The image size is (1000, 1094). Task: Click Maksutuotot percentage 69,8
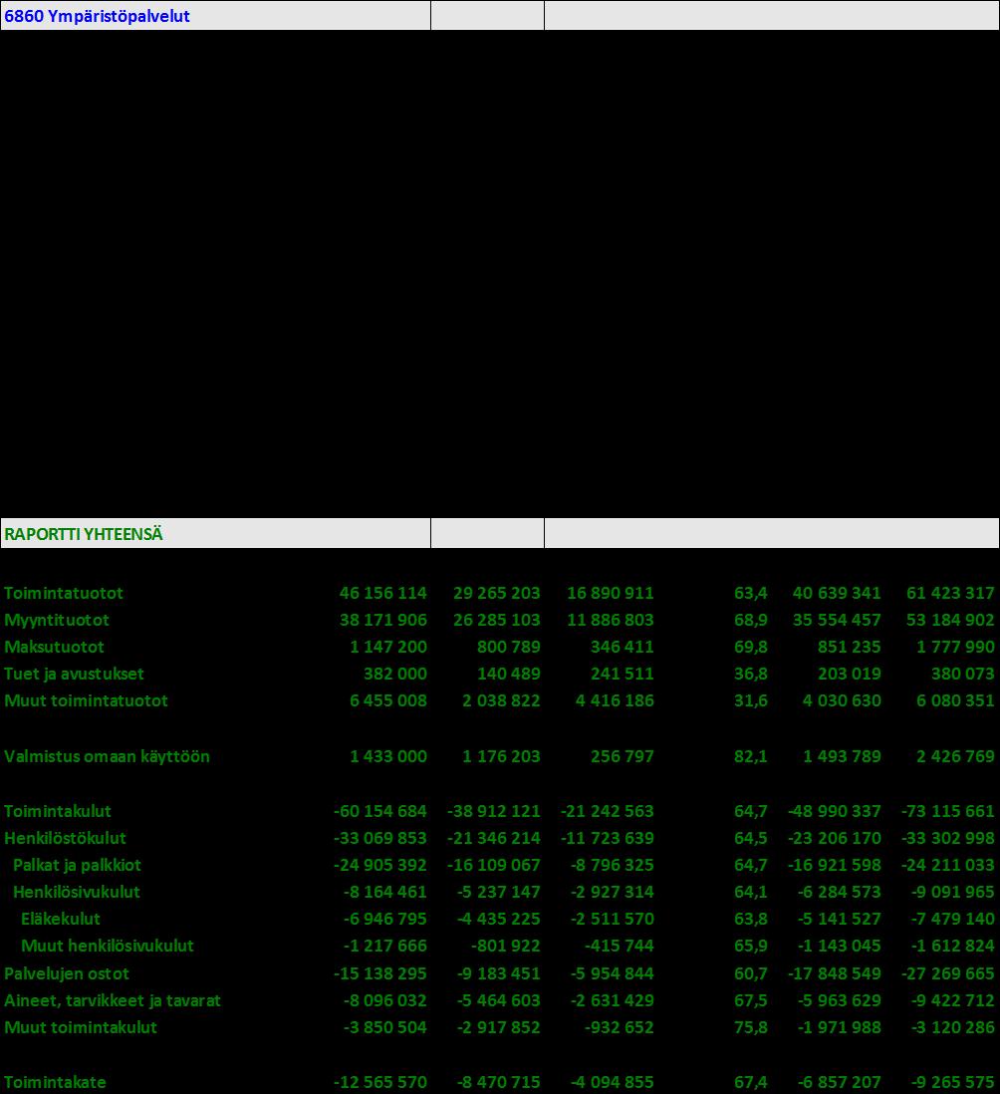tap(750, 647)
